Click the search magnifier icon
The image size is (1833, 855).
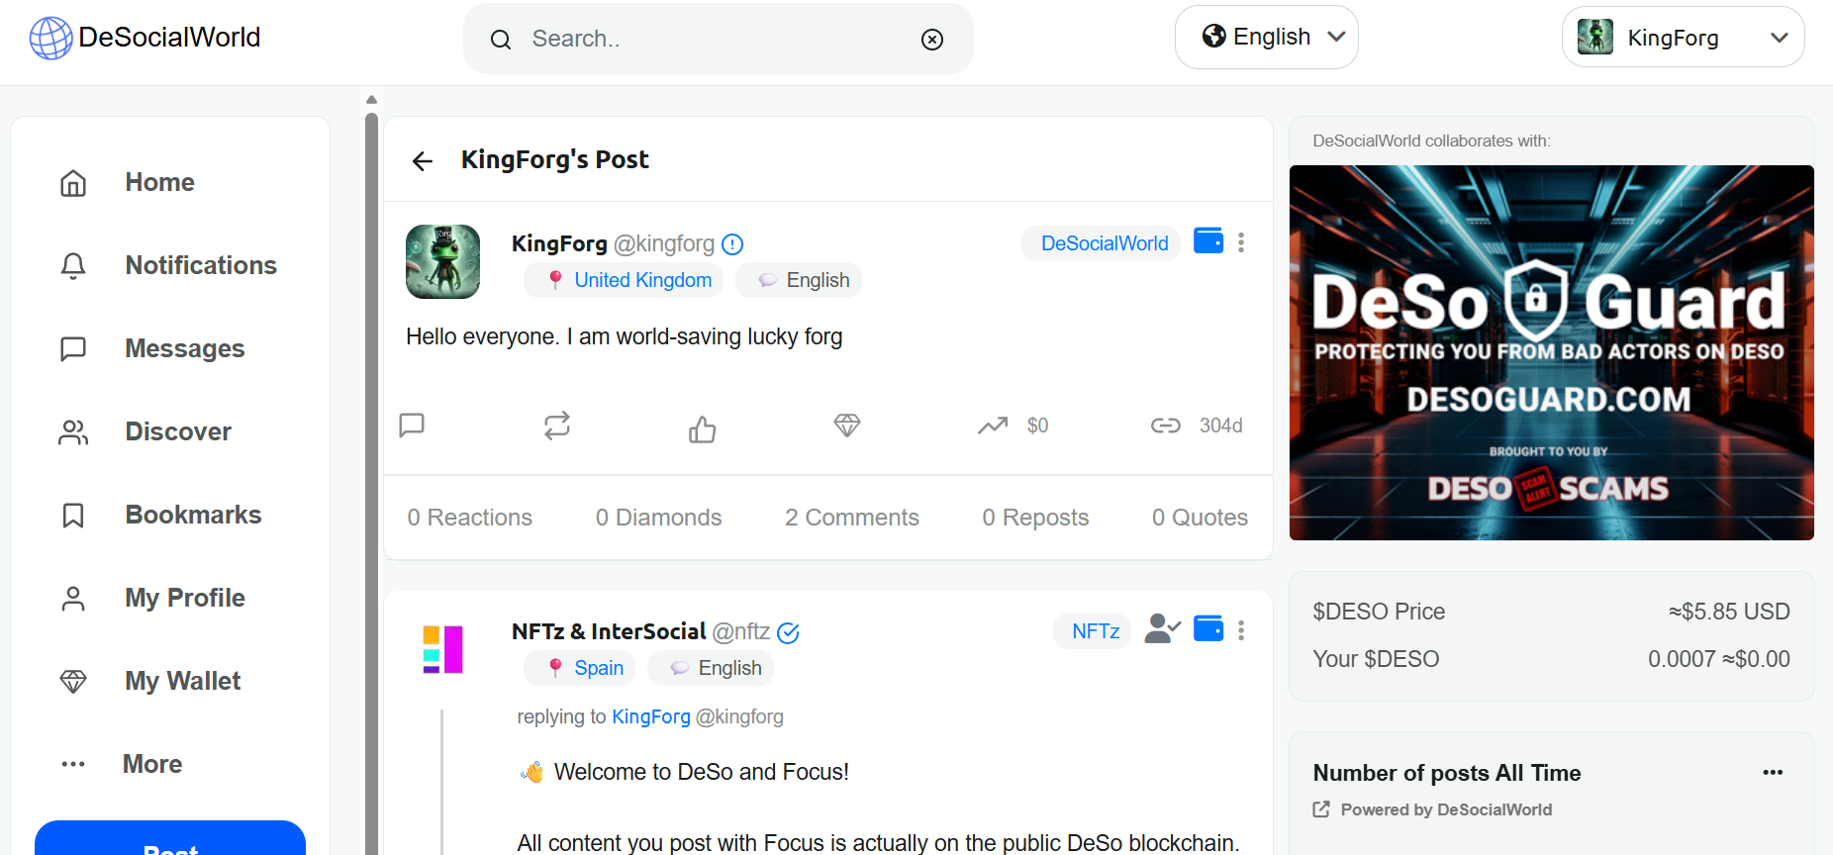(x=501, y=40)
